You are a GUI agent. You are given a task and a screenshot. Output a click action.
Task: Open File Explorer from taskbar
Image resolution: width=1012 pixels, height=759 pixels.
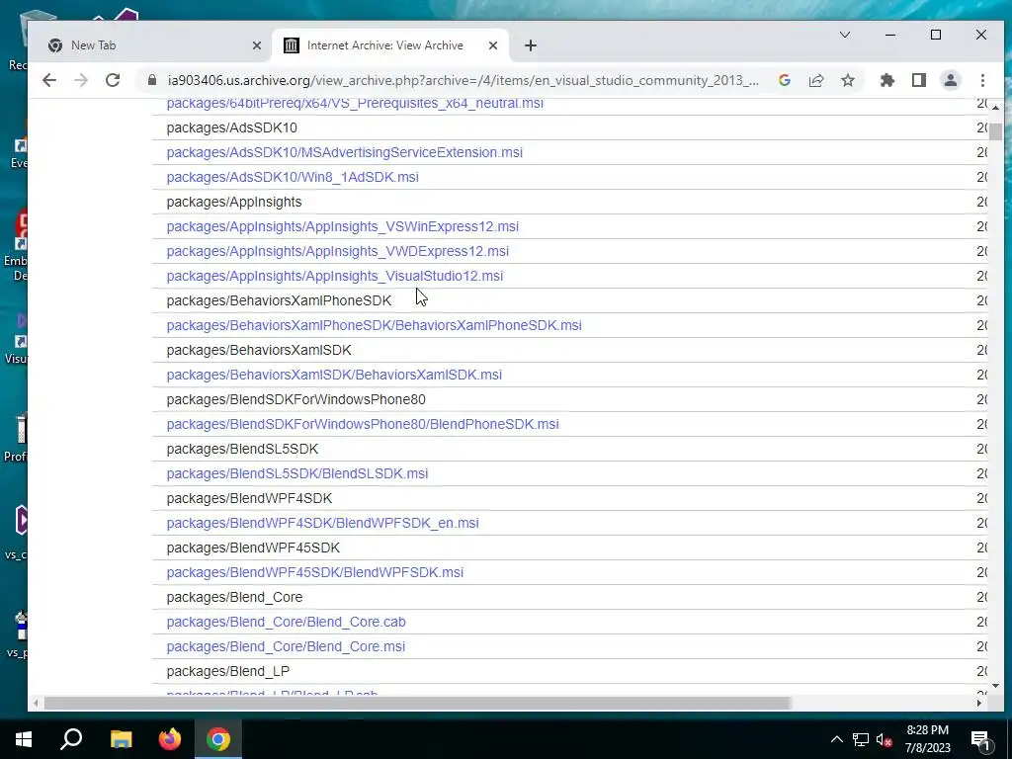click(121, 739)
